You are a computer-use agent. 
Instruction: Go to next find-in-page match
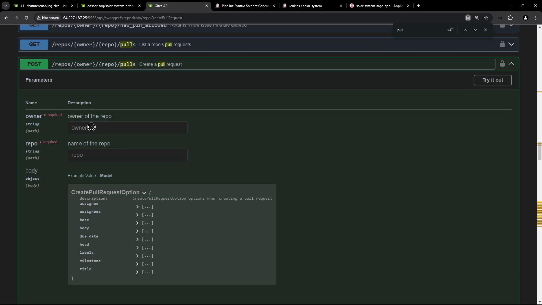click(x=475, y=30)
